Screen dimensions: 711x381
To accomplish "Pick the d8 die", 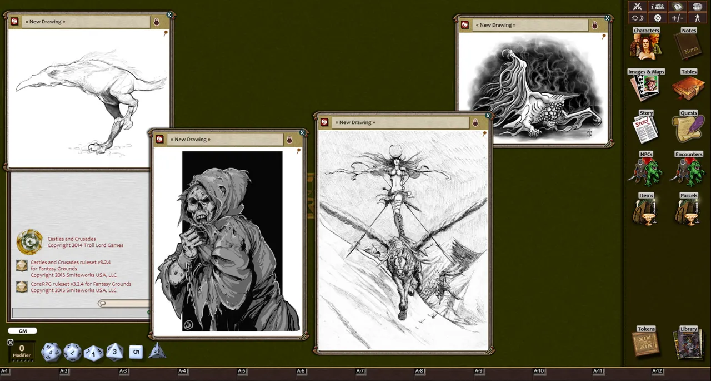I will (x=115, y=352).
